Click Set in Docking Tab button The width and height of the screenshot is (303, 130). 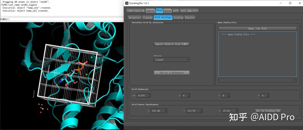268,111
